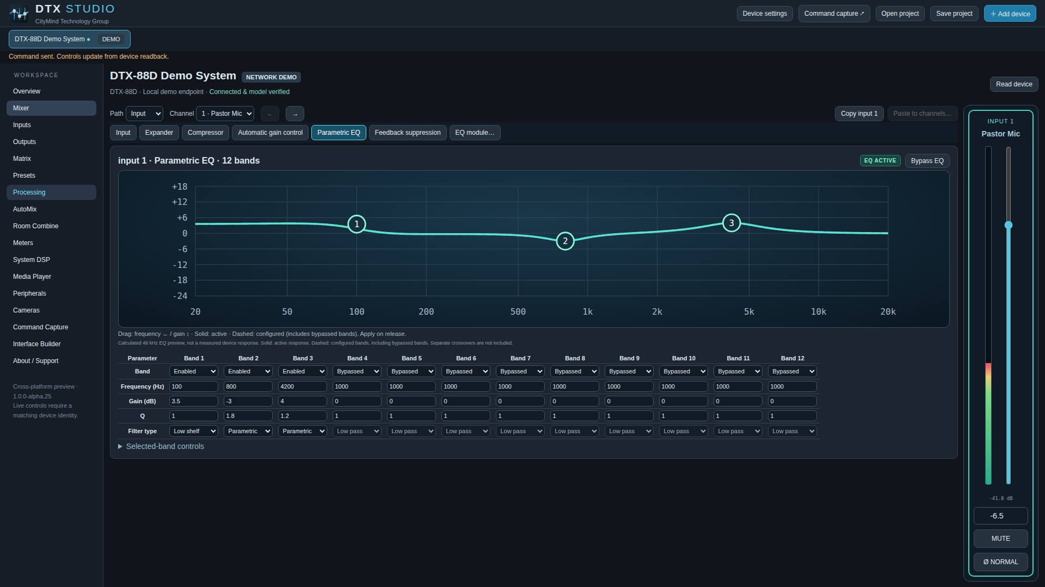
Task: Select EQ band node 2 on graph
Action: tap(565, 241)
